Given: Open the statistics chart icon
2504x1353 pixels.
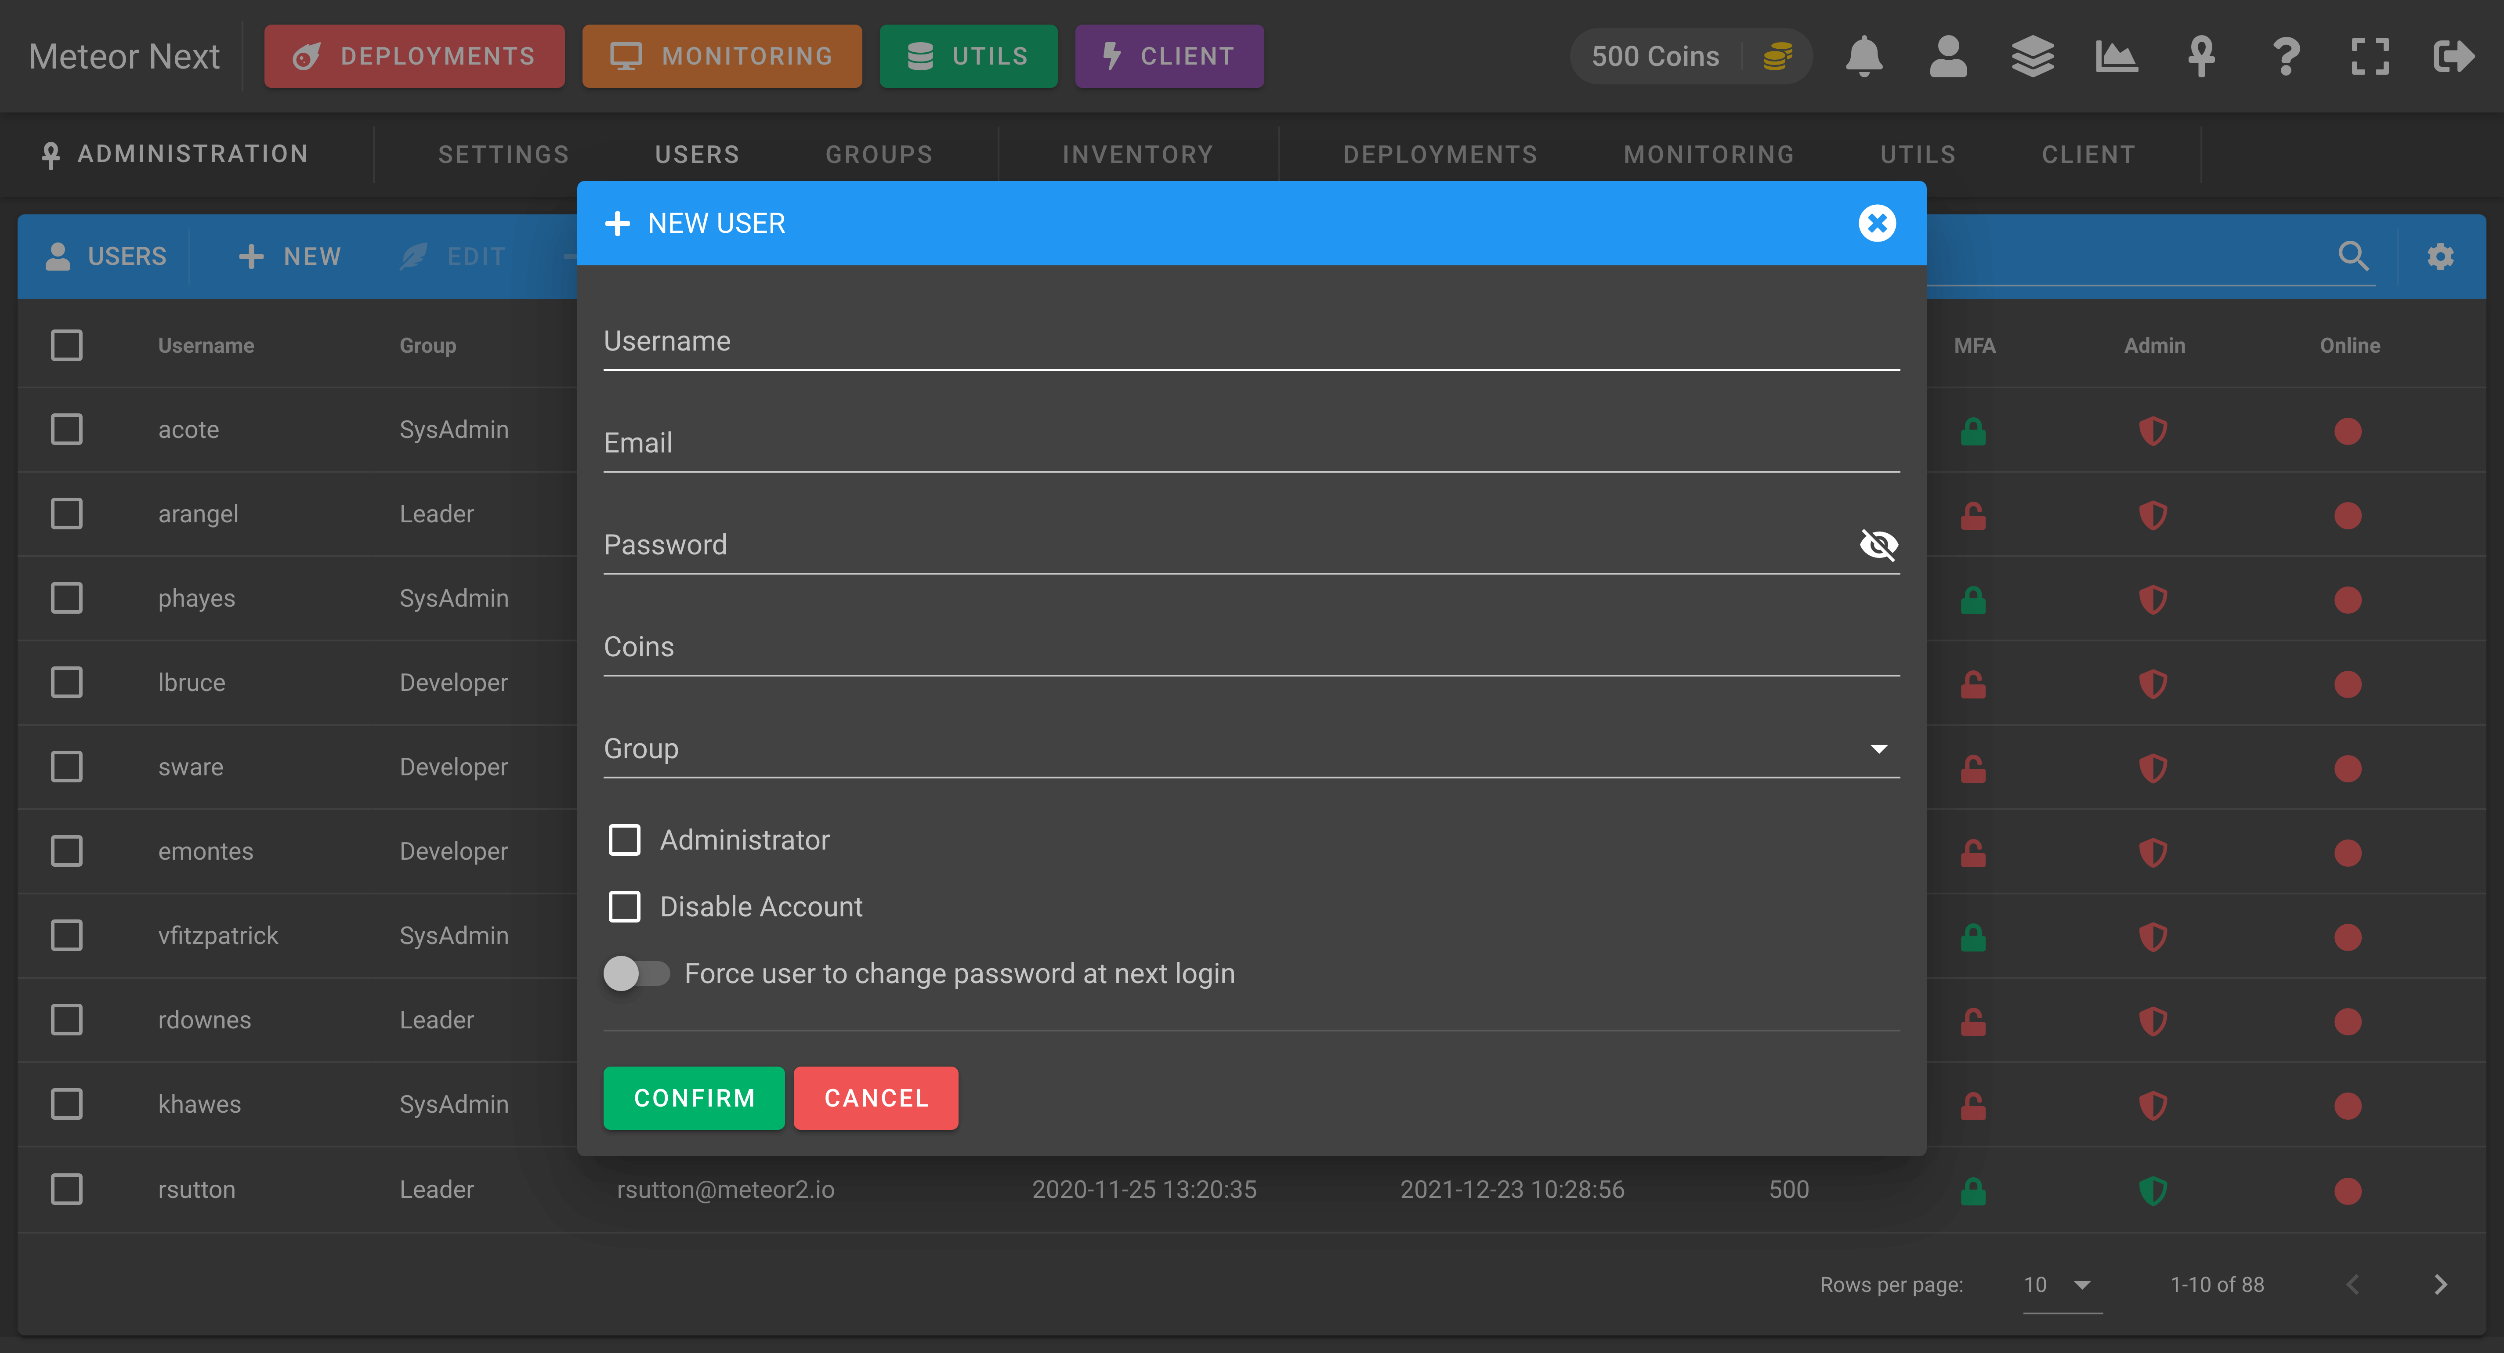Looking at the screenshot, I should (x=2116, y=56).
